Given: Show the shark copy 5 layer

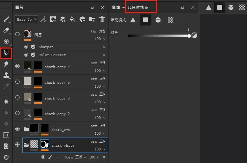Looking at the screenshot, I should pos(17,81).
